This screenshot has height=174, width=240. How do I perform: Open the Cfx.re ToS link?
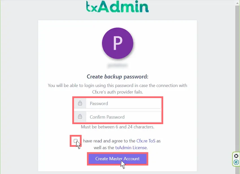(146, 141)
